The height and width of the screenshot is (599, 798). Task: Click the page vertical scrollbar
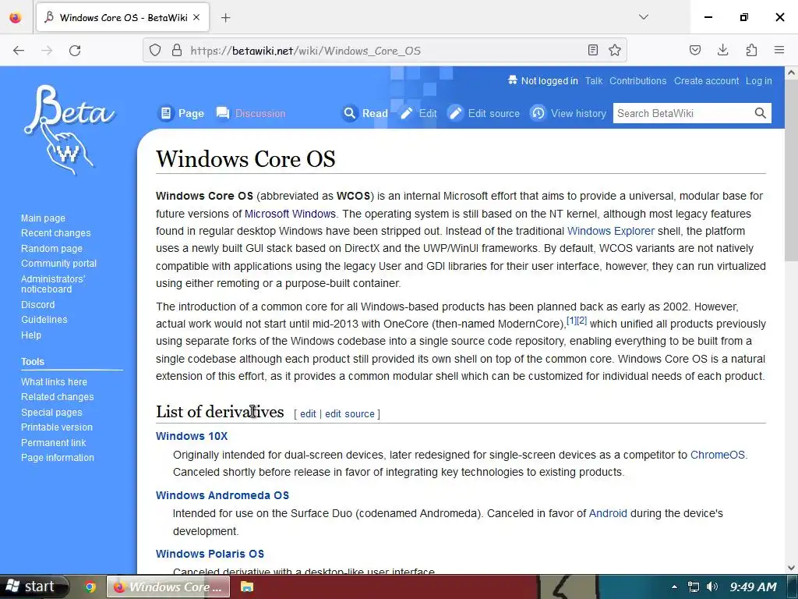791,319
